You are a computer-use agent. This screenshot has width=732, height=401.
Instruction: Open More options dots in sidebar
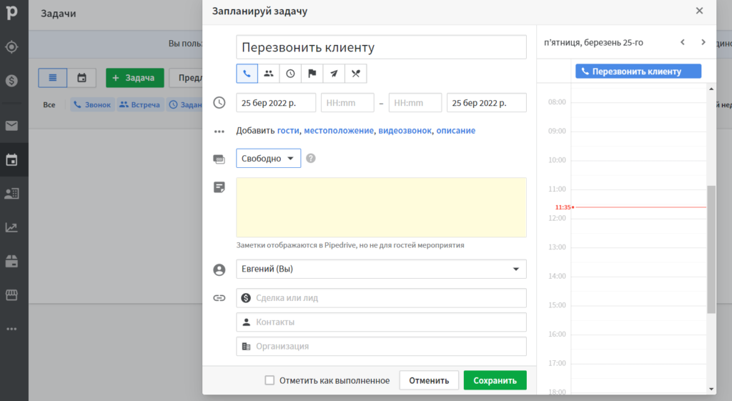(11, 329)
